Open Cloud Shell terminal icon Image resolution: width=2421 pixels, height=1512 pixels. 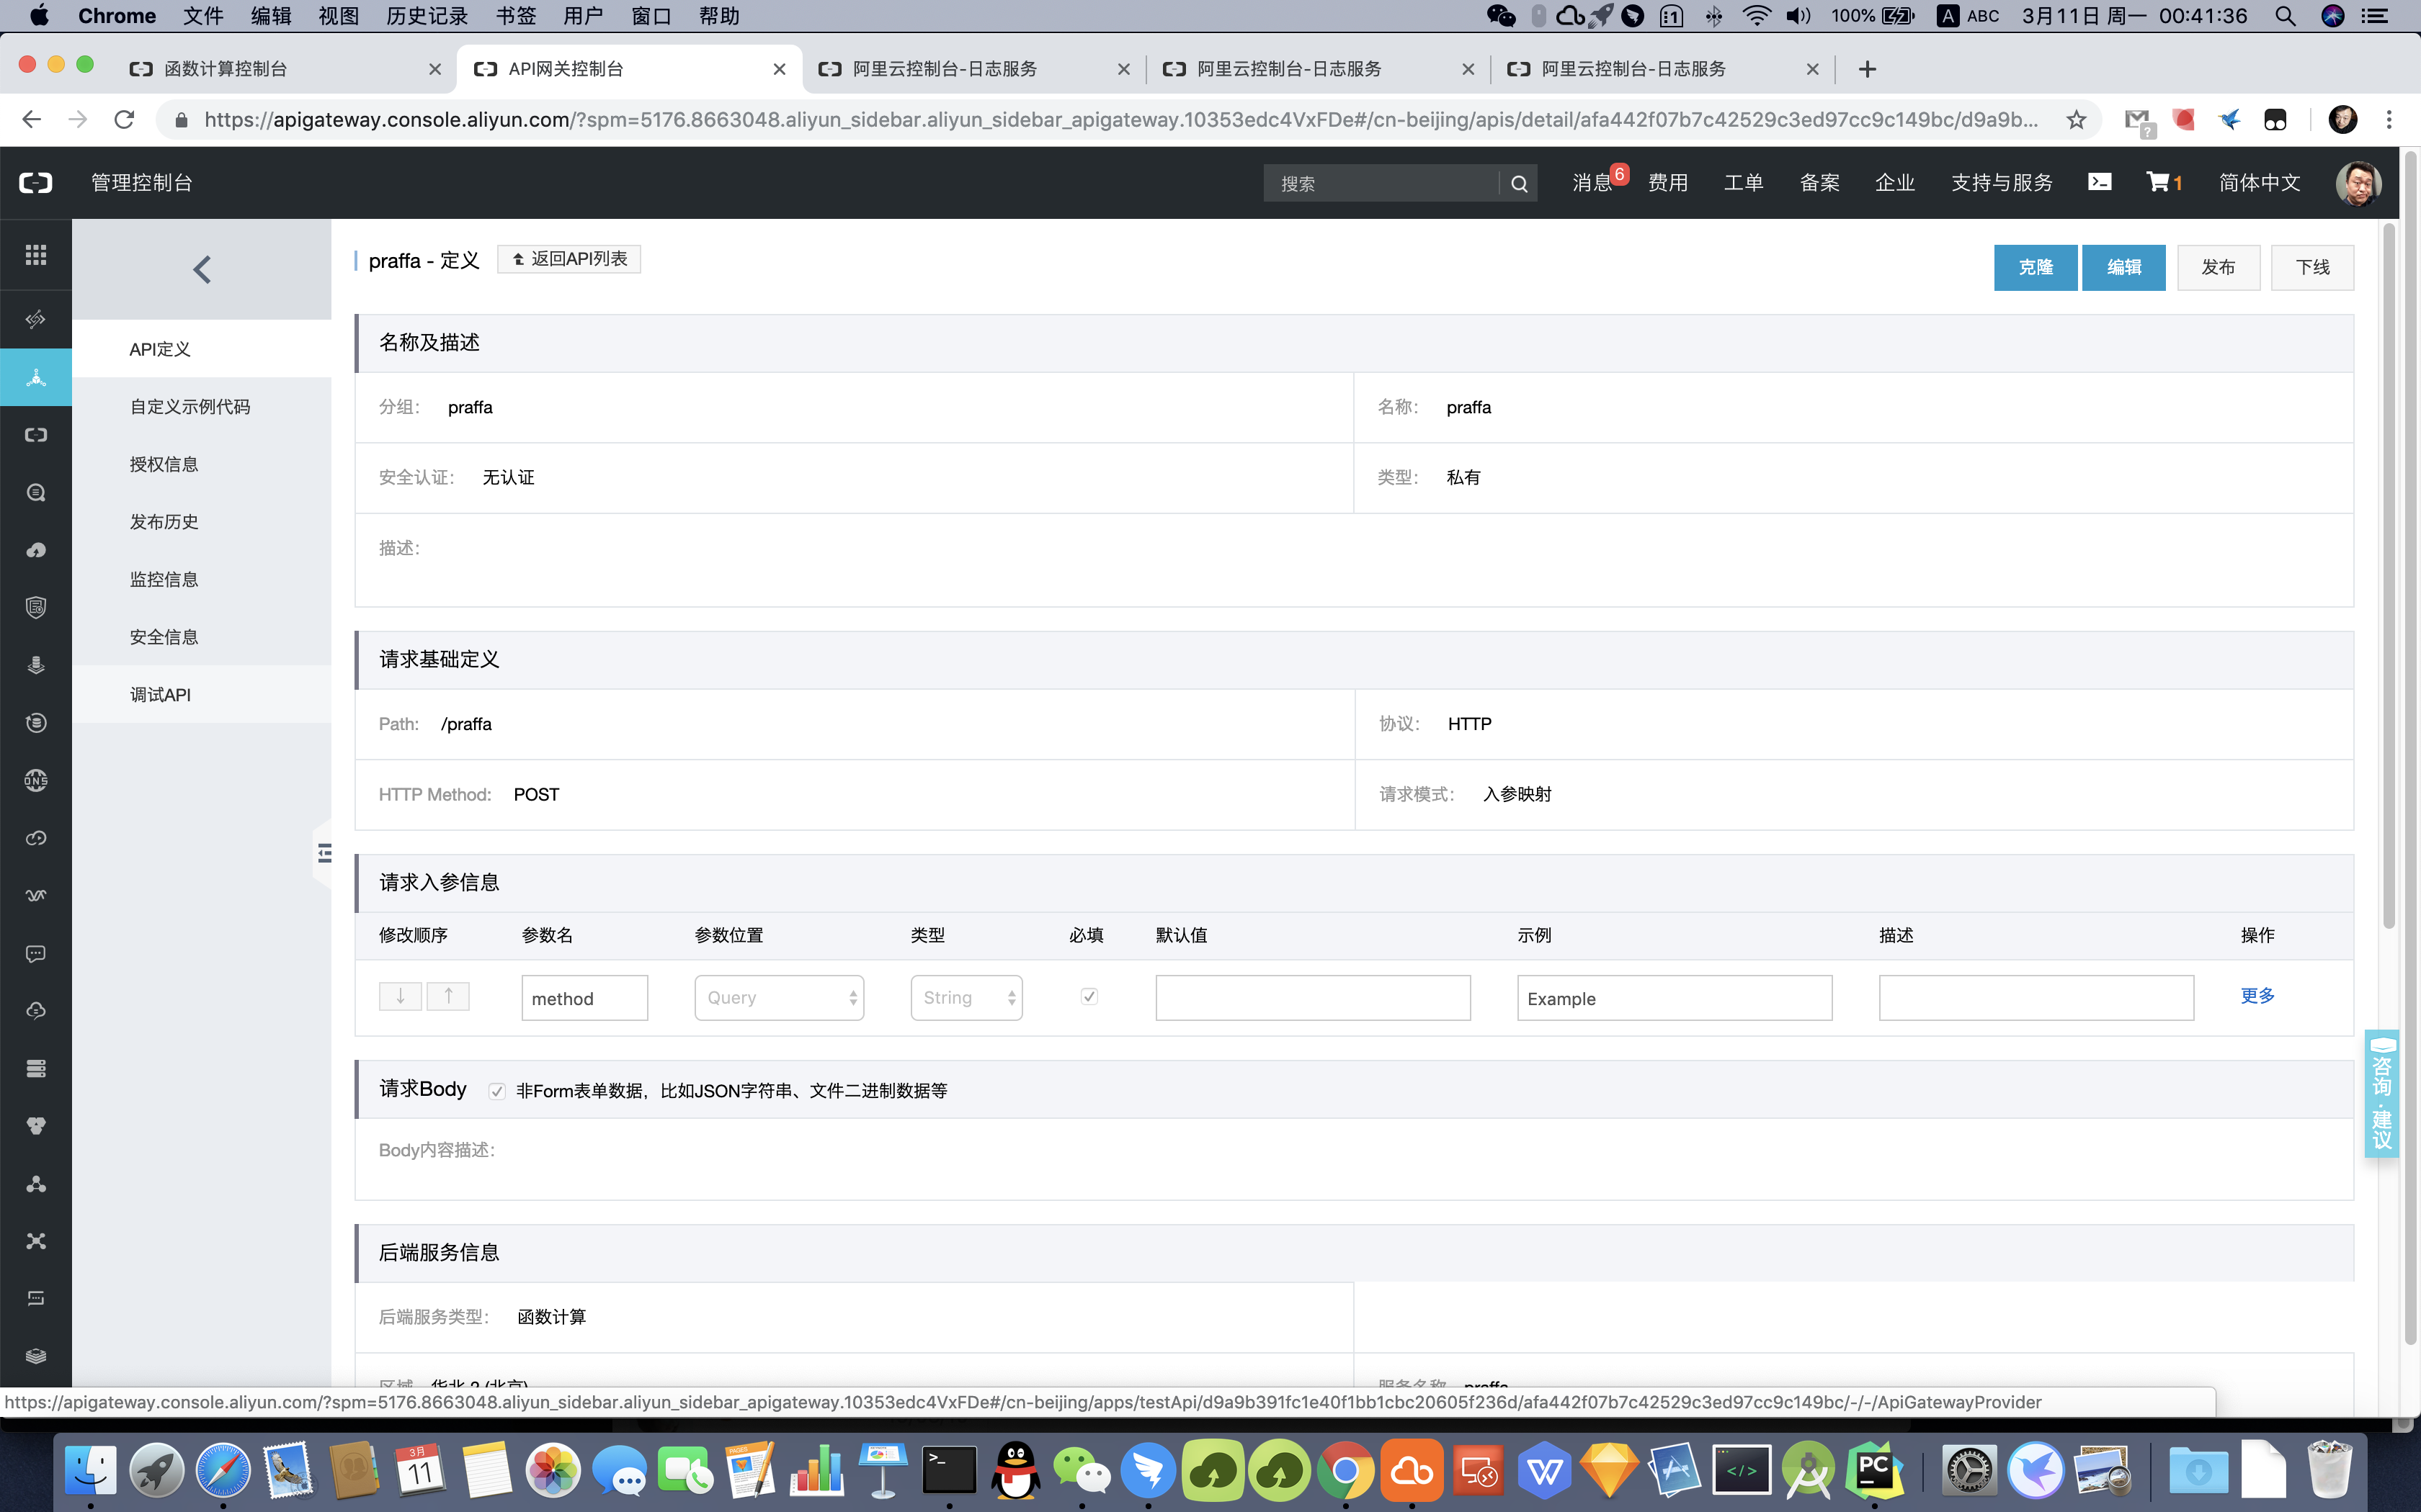click(x=2099, y=182)
